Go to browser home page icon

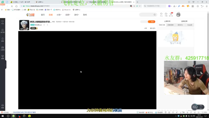16,6
